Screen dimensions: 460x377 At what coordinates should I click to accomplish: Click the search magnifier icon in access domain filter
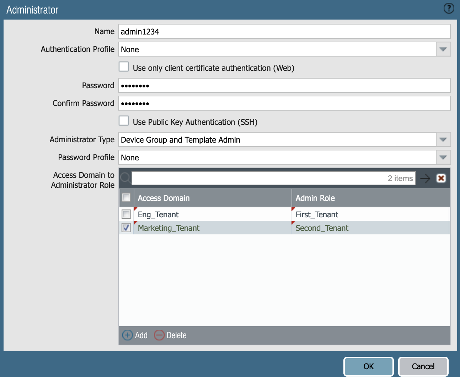(125, 178)
